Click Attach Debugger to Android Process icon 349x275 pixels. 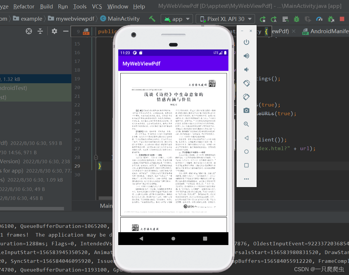coord(331,19)
